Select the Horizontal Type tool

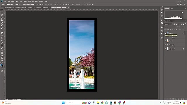click(2, 45)
